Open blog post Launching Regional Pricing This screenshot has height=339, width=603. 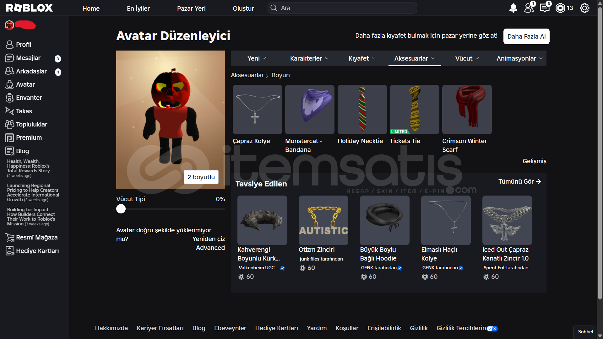[x=33, y=192]
